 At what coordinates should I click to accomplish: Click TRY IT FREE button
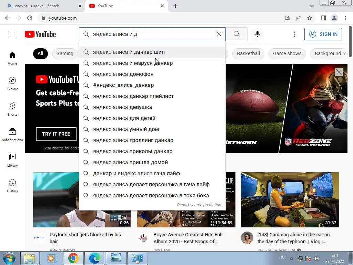pyautogui.click(x=56, y=134)
